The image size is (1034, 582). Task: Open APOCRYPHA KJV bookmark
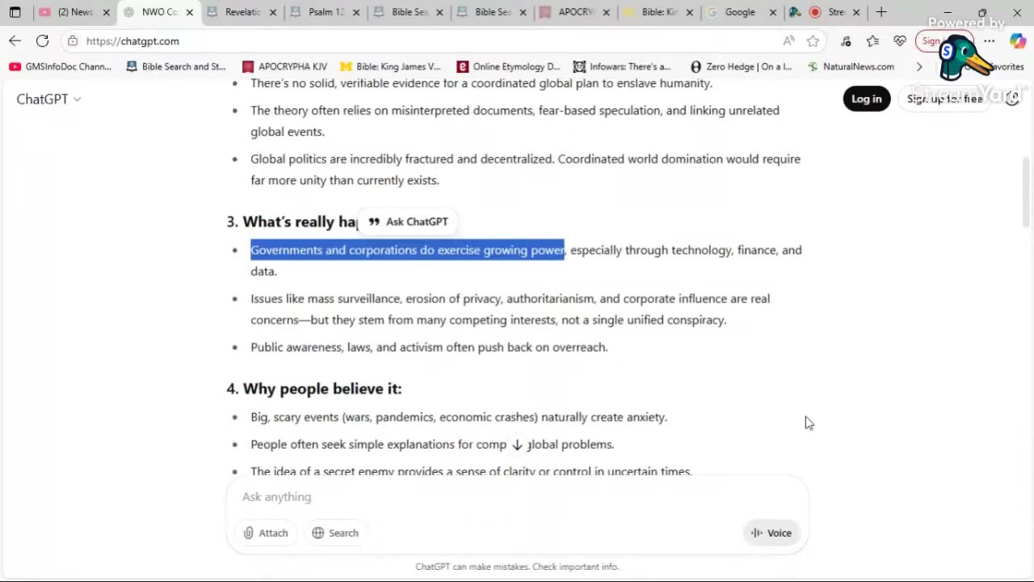coord(284,66)
